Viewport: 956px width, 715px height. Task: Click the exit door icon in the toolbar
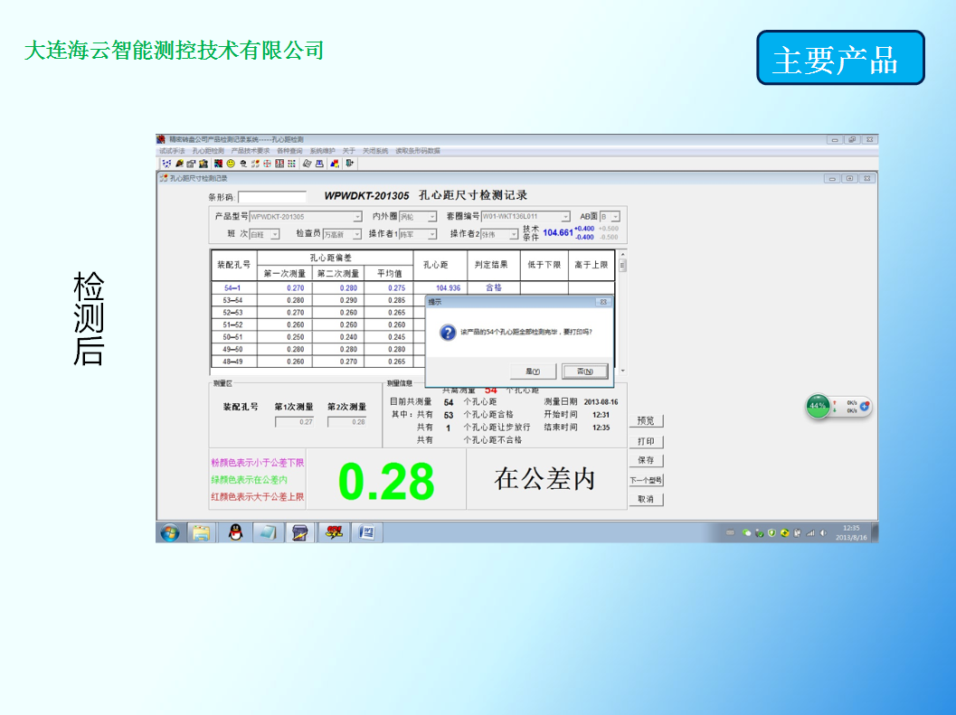349,164
